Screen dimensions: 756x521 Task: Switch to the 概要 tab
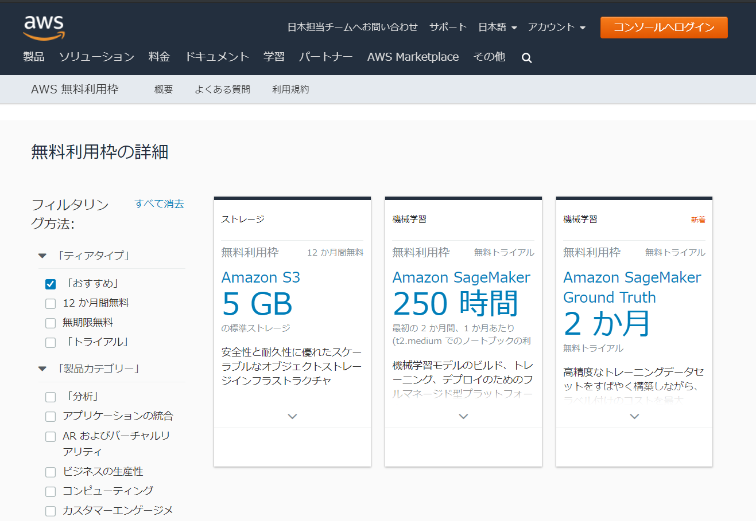[x=164, y=89]
